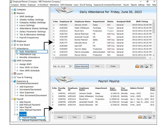
Task: Click the print icon in Payroll Payslip panel
Action: [x=149, y=117]
